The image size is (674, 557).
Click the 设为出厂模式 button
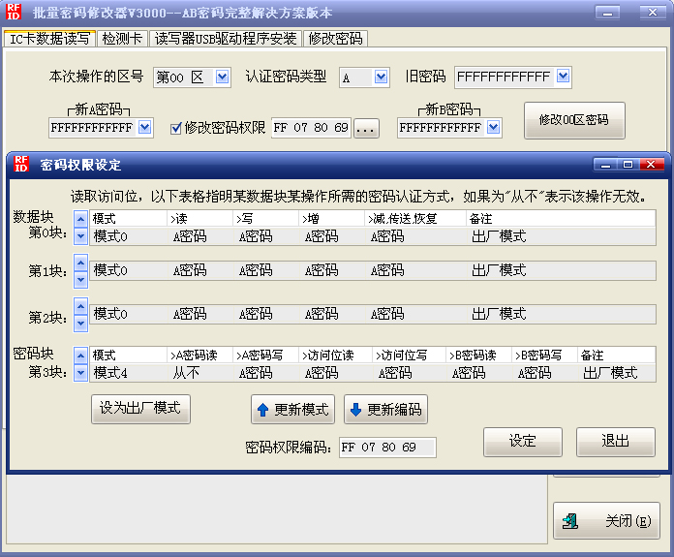point(140,408)
